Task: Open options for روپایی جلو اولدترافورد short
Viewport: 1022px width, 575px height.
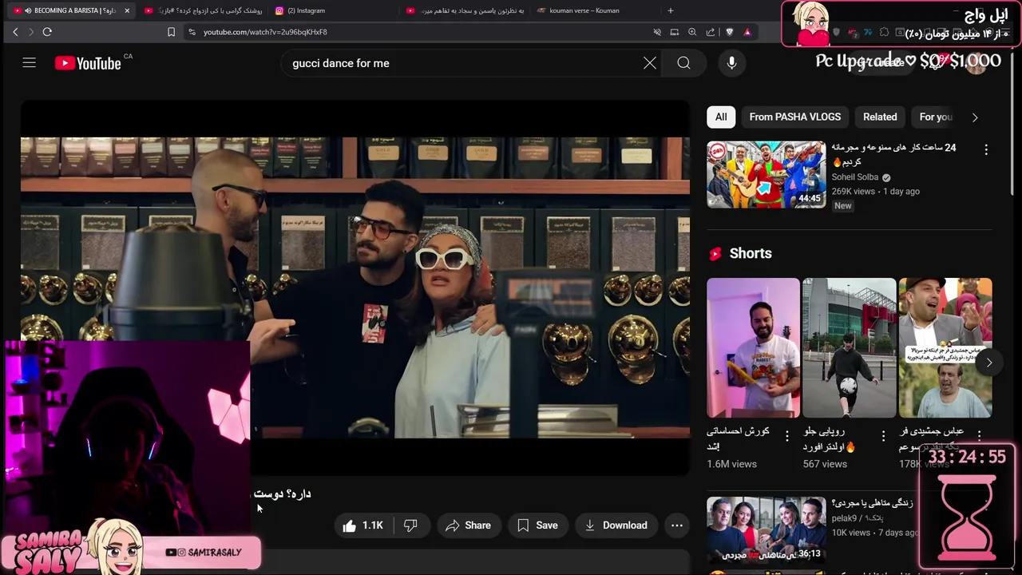Action: (x=883, y=436)
